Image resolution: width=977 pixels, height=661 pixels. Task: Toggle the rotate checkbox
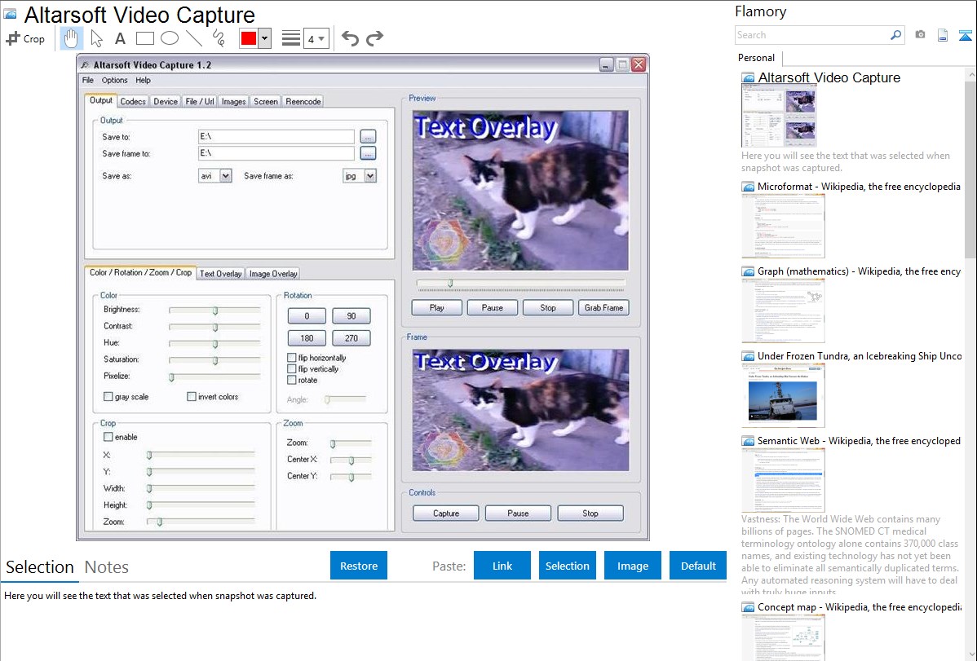(292, 380)
